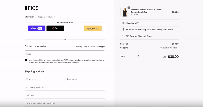Open the scrub top product thumbnail

pyautogui.click(x=125, y=12)
